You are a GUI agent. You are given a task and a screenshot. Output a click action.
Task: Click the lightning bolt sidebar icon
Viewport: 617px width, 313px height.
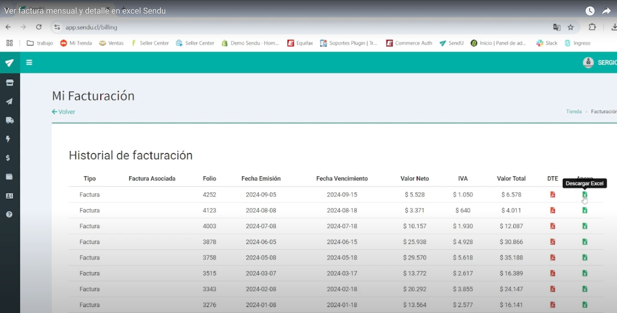[8, 139]
